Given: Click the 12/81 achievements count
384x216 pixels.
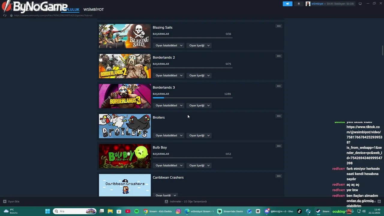Looking at the screenshot, I should point(228,94).
